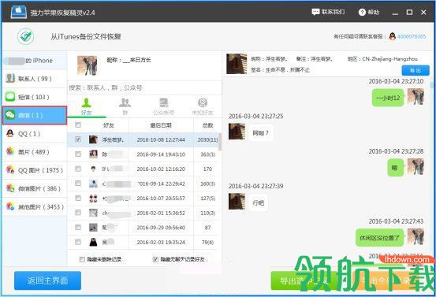Click the friend list scrollbar
This screenshot has width=436, height=297.
pos(220,142)
